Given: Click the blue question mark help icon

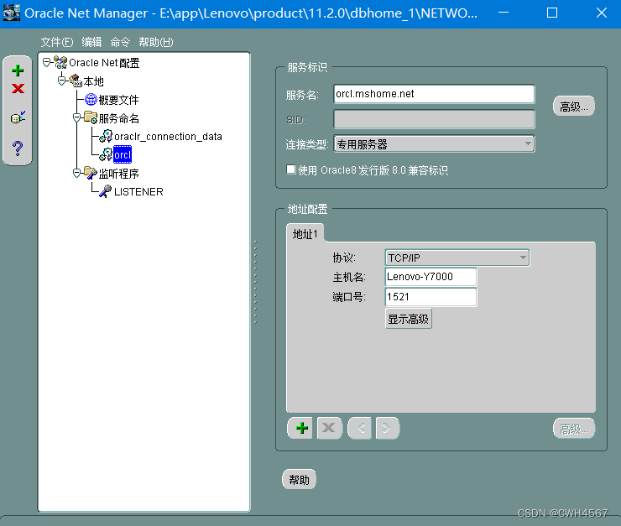Looking at the screenshot, I should (18, 148).
